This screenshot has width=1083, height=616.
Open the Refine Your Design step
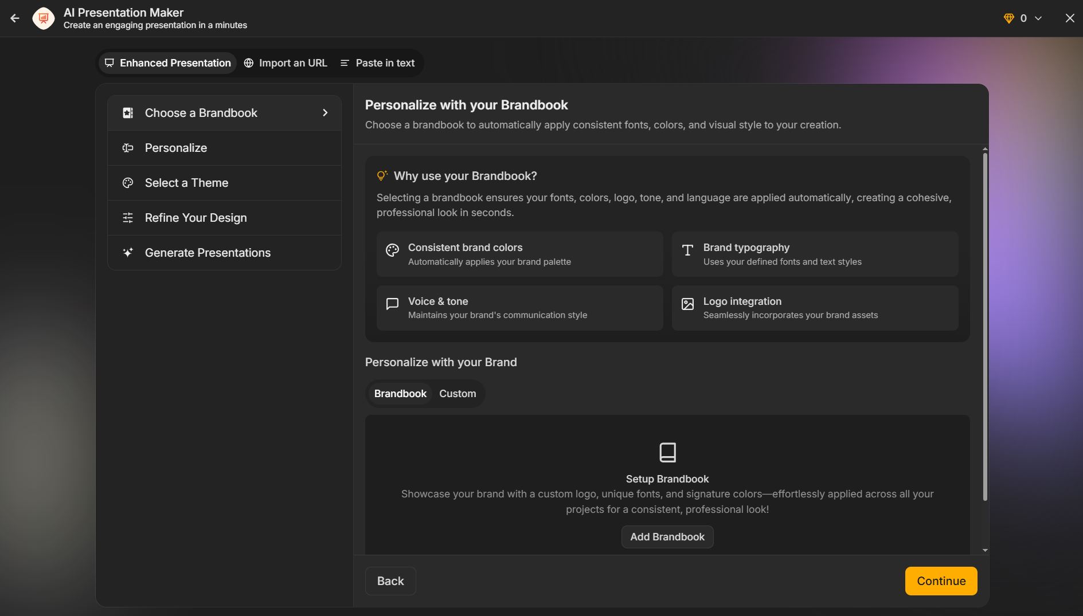(x=224, y=218)
